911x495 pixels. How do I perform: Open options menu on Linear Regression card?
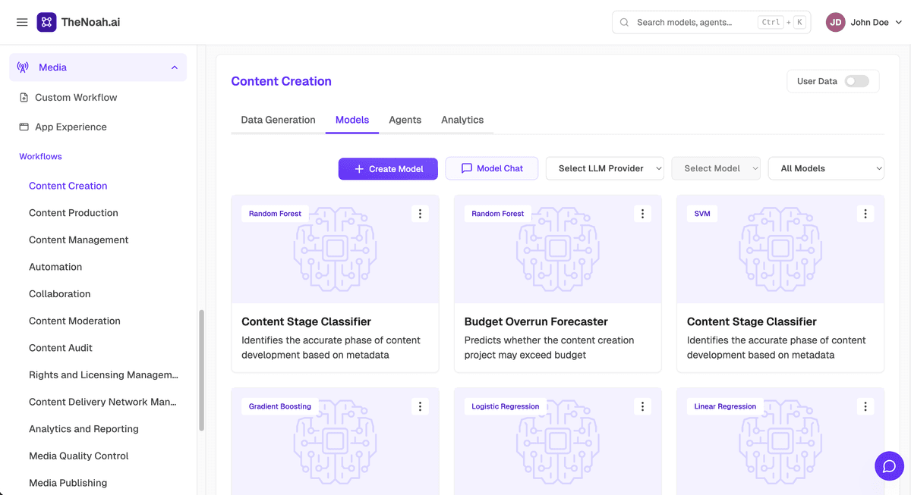pyautogui.click(x=865, y=407)
